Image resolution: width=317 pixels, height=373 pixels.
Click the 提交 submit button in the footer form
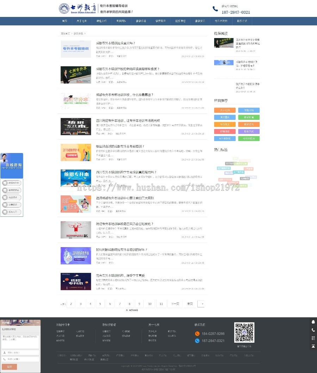(10, 367)
